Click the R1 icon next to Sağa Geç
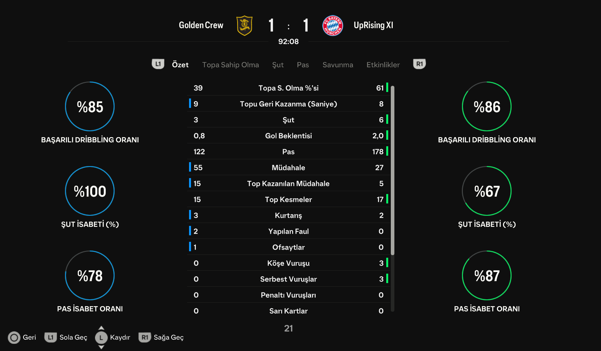Viewport: 601px width, 351px height. coord(145,337)
